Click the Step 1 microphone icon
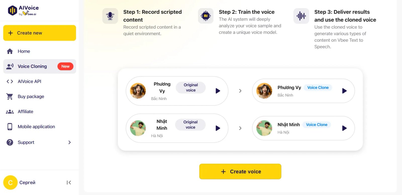Viewport: 402px width, 195px height. click(x=110, y=16)
